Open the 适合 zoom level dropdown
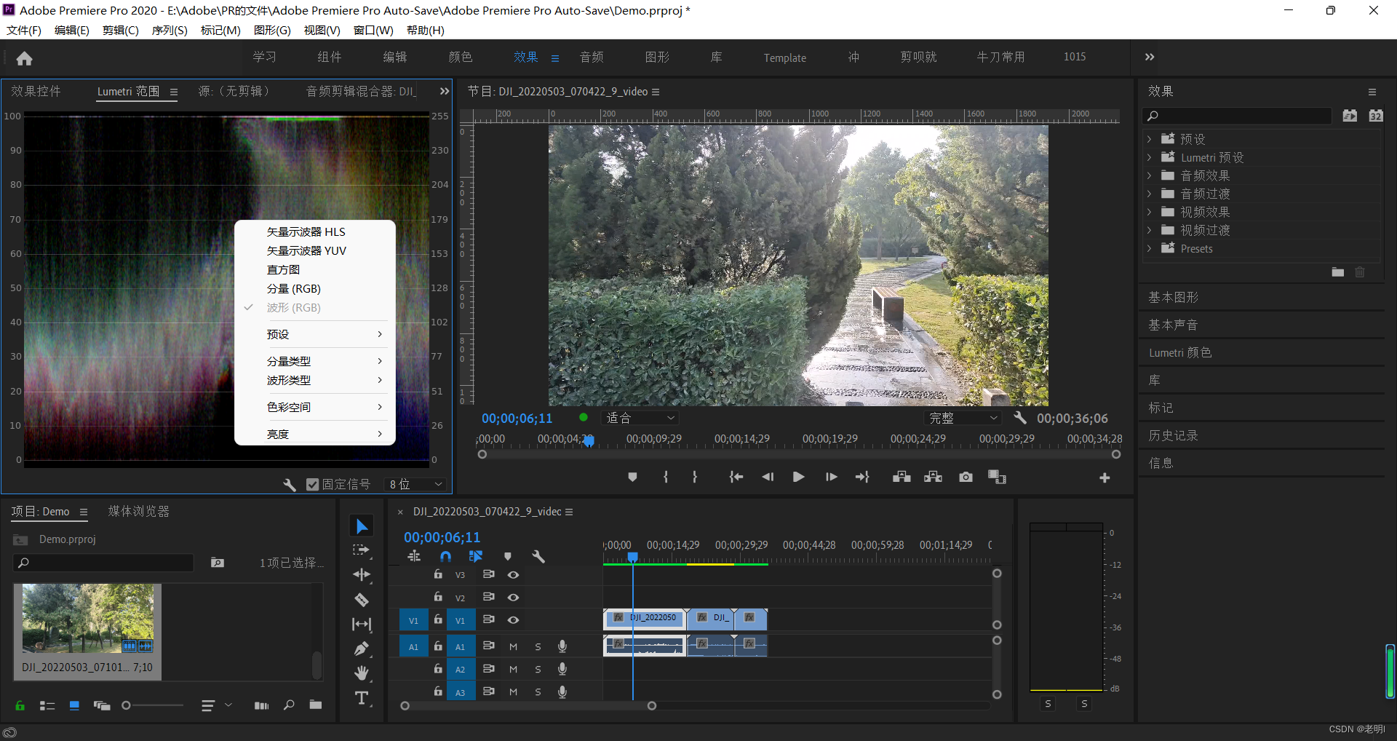1397x741 pixels. click(641, 418)
